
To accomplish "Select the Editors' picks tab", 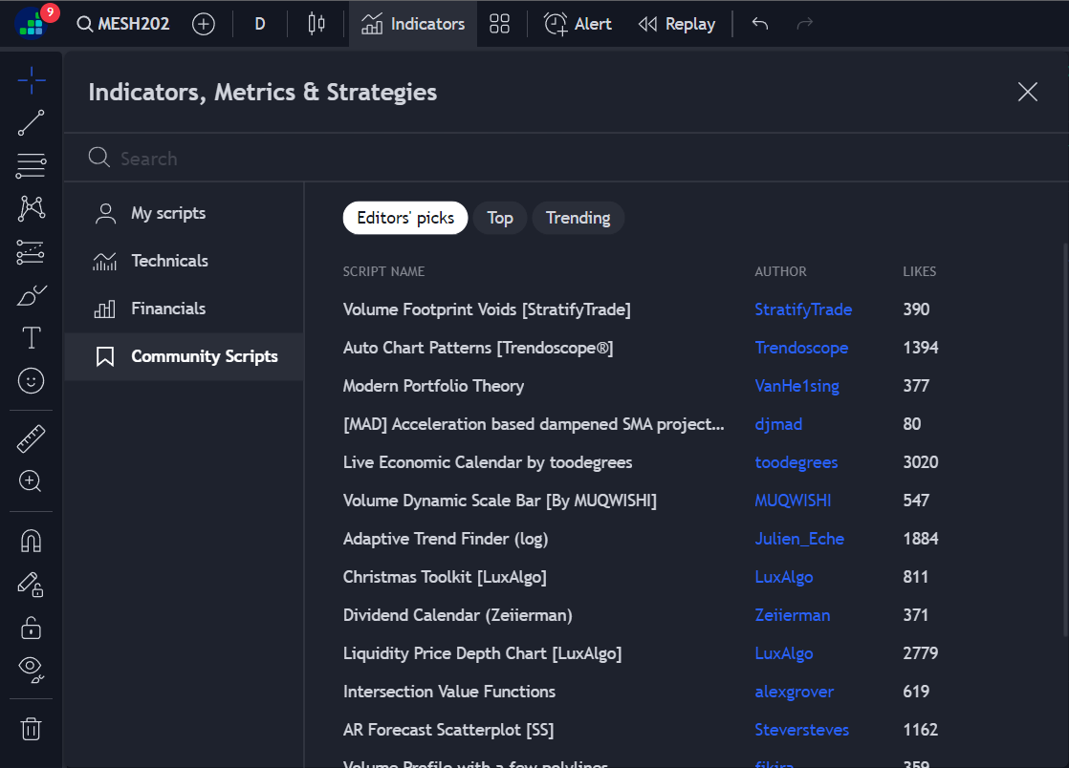I will (x=405, y=218).
